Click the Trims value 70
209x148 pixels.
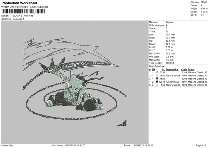(167, 31)
